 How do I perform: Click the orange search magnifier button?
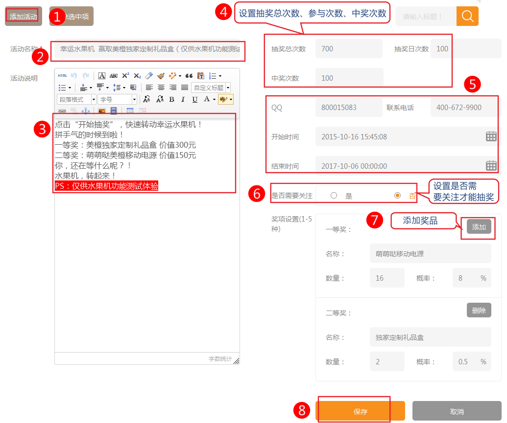[467, 16]
